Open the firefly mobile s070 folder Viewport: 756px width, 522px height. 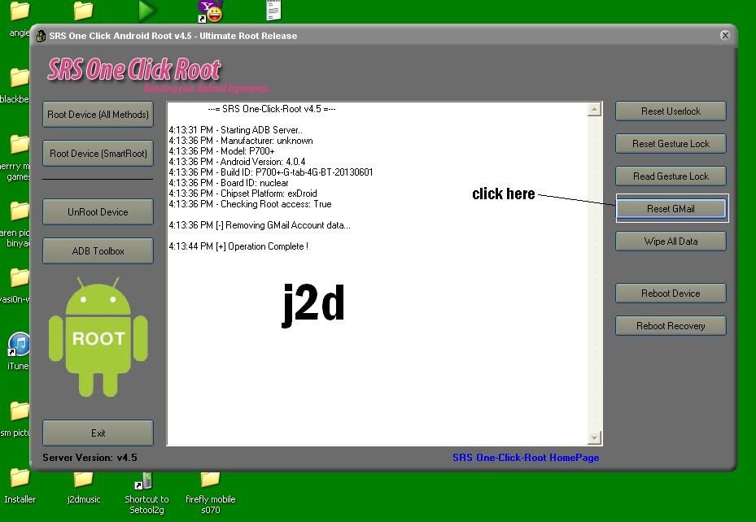pos(210,481)
